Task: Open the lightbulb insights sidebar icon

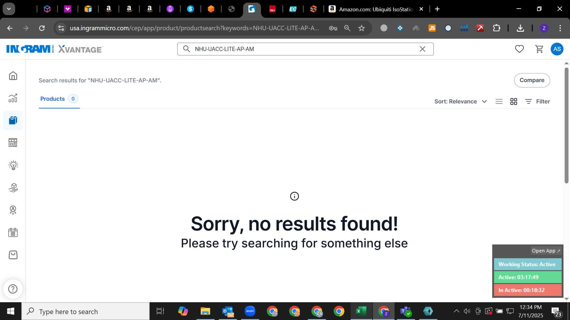Action: pos(13,165)
